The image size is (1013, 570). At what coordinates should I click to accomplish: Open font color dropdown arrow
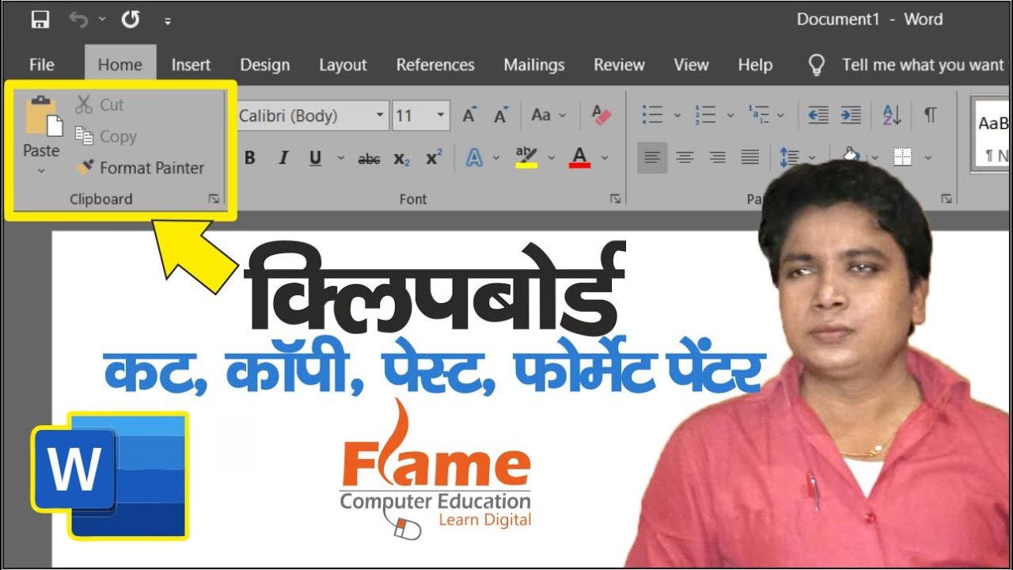coord(605,158)
